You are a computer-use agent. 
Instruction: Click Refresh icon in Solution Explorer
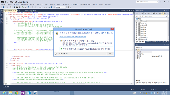(x=152, y=13)
